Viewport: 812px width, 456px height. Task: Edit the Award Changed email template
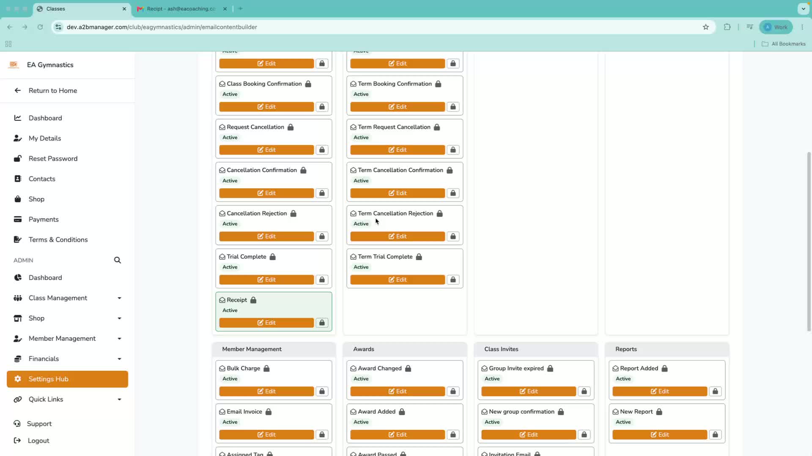pos(398,391)
